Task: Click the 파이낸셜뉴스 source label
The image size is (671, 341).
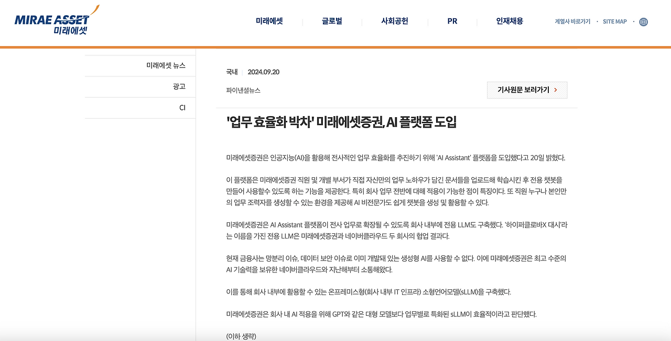Action: (242, 89)
